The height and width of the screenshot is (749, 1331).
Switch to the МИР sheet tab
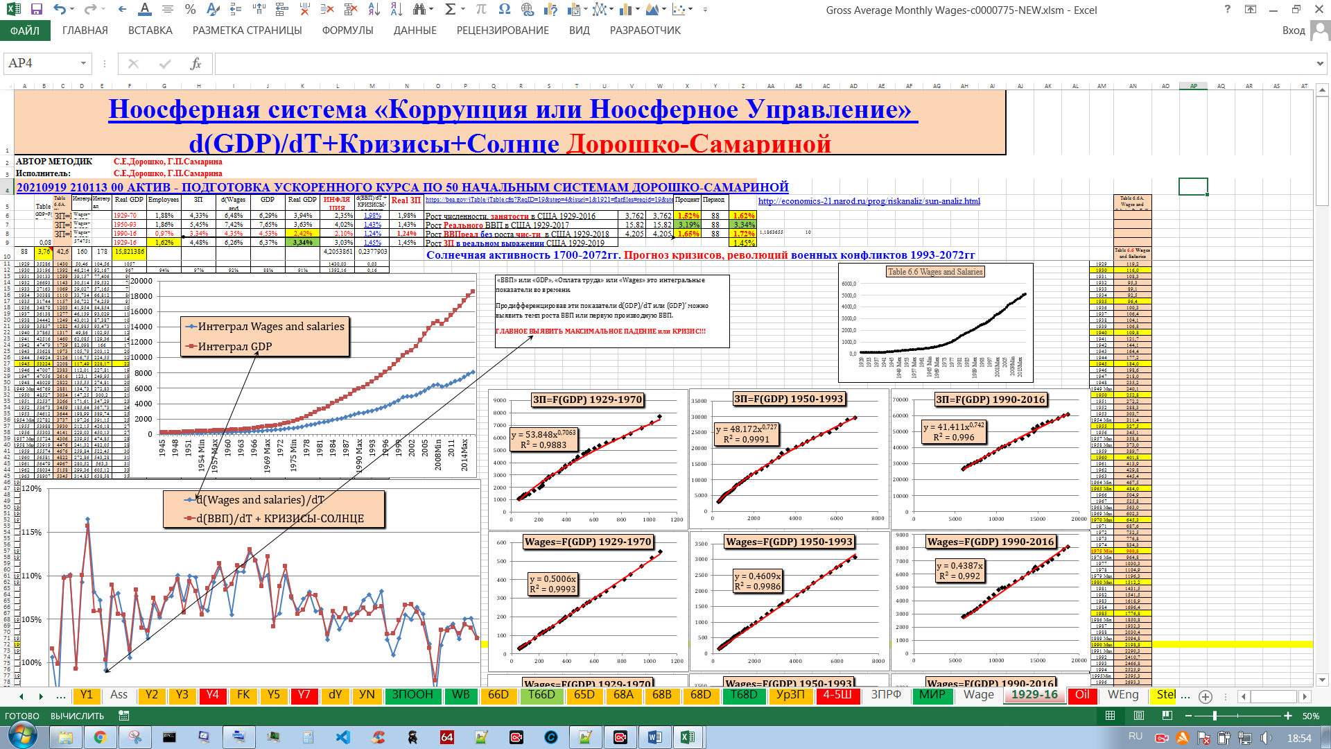coord(932,695)
